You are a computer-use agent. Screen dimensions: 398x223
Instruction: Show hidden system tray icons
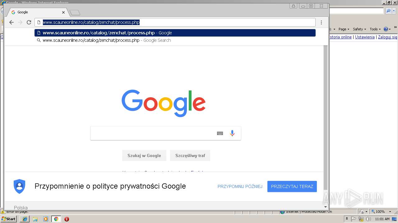click(347, 219)
